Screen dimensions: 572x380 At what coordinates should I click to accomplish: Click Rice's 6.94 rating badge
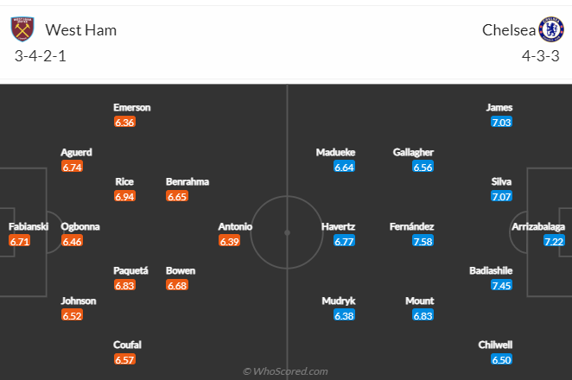click(x=124, y=197)
